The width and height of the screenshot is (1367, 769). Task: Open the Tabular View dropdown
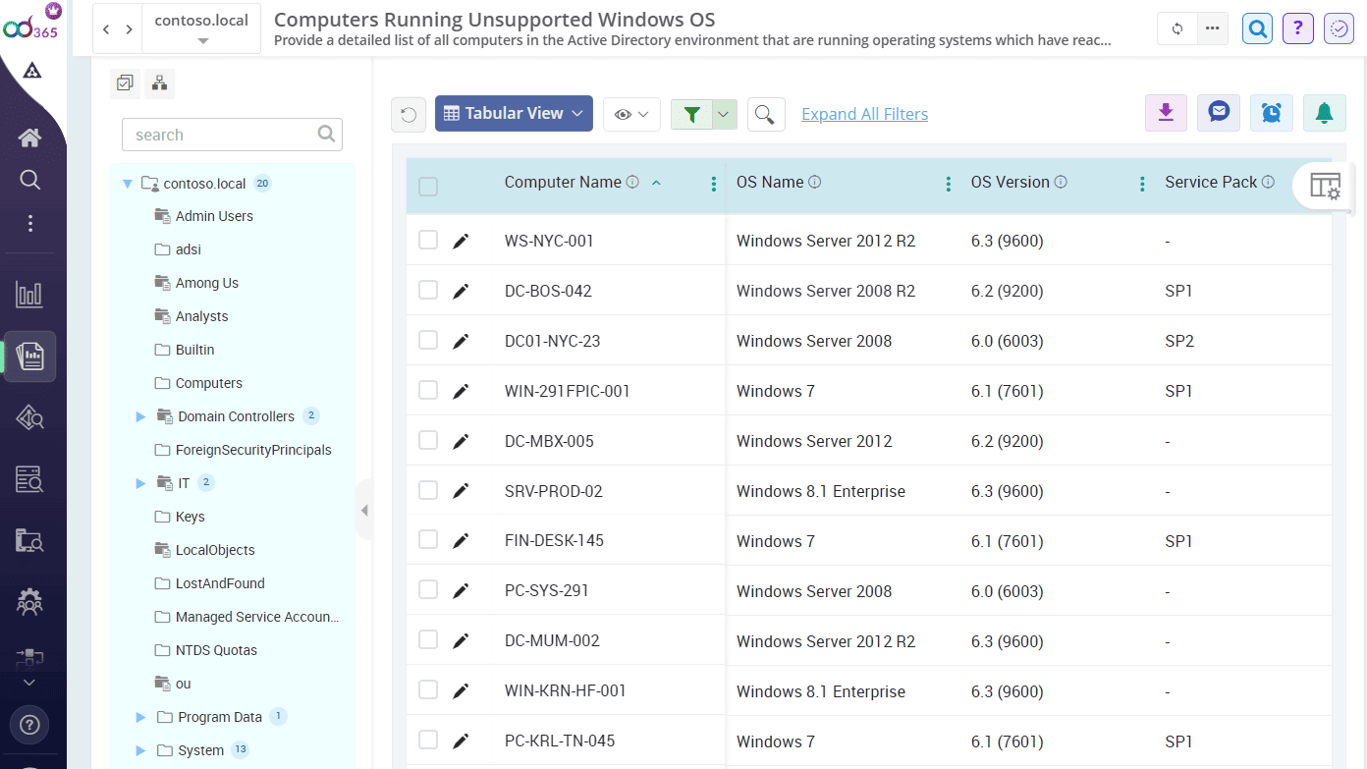(513, 113)
